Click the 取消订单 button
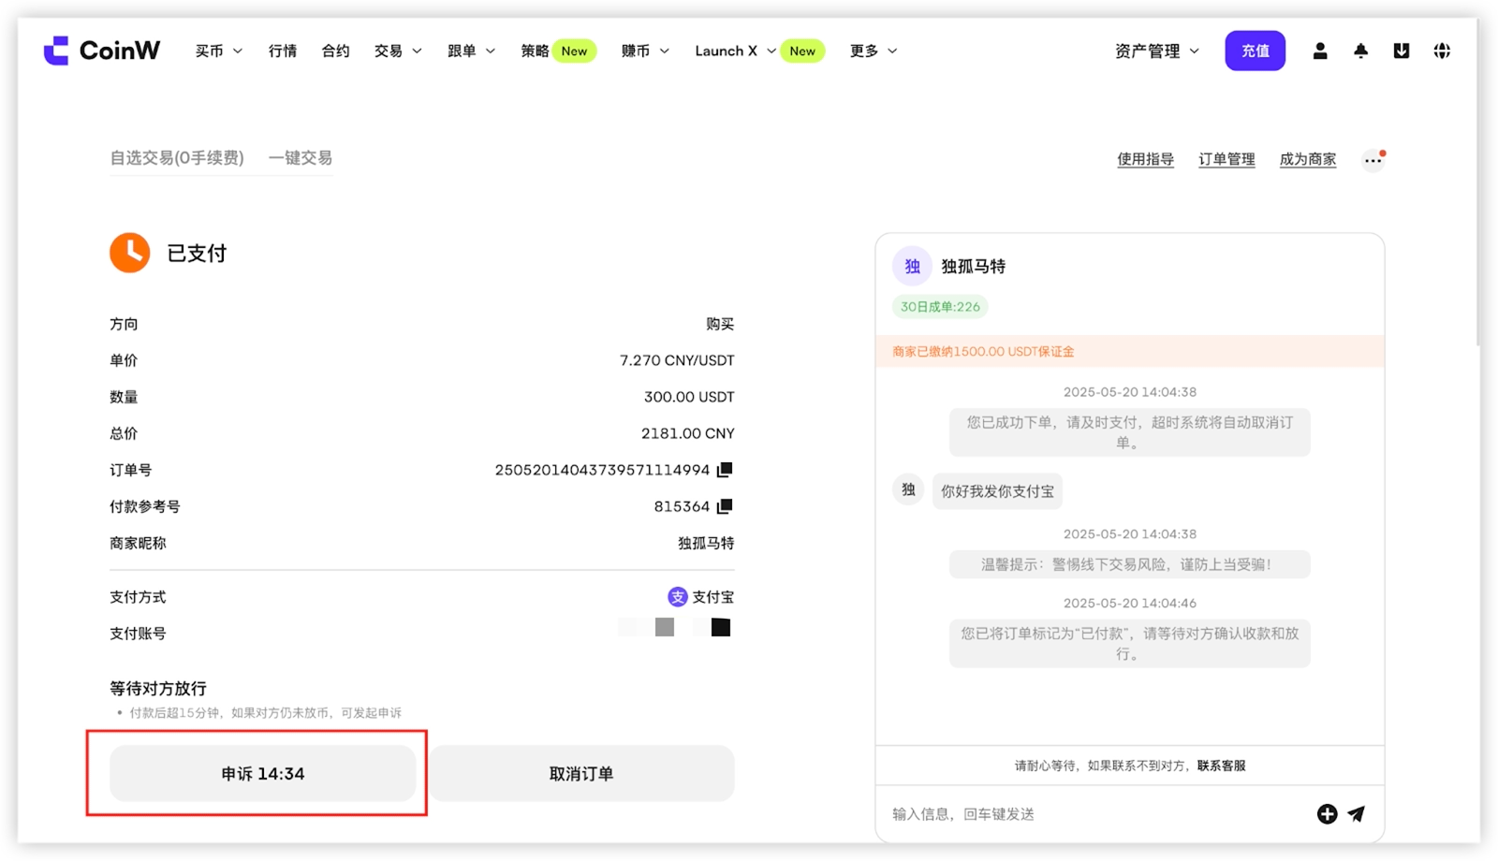 point(581,774)
